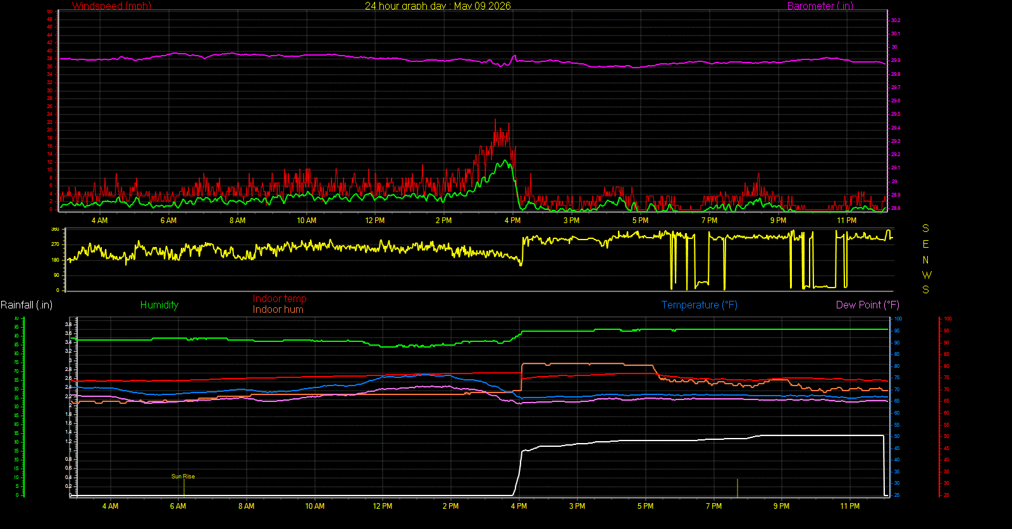
Task: Click the "0.2" rainfall axis value
Action: tap(68, 486)
